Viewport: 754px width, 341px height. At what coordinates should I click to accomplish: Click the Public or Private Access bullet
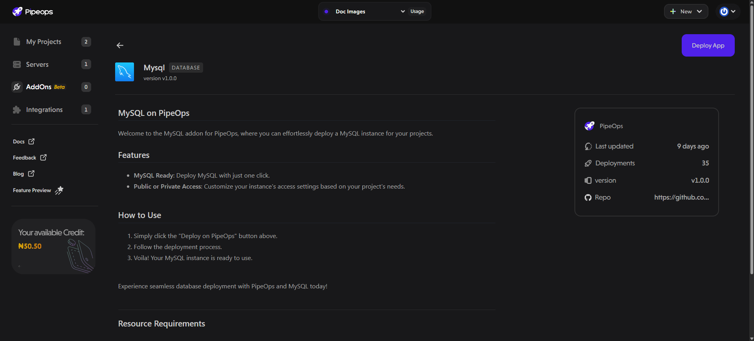click(x=269, y=187)
